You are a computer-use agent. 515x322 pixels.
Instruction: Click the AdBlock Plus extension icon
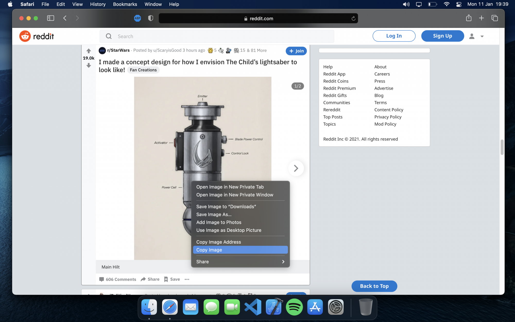pyautogui.click(x=138, y=18)
